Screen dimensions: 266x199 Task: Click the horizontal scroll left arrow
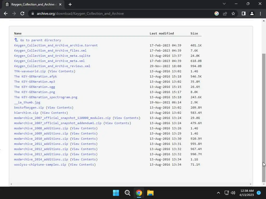click(11, 184)
